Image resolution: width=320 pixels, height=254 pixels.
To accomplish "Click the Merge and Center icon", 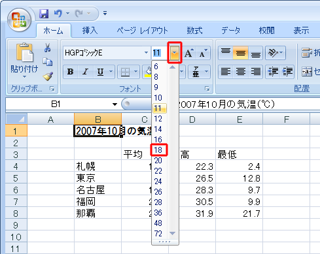I will point(307,72).
